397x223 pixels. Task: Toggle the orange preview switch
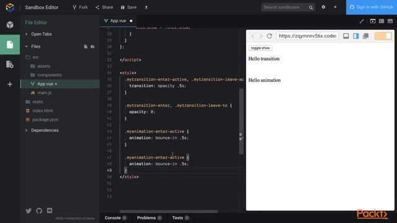383,36
